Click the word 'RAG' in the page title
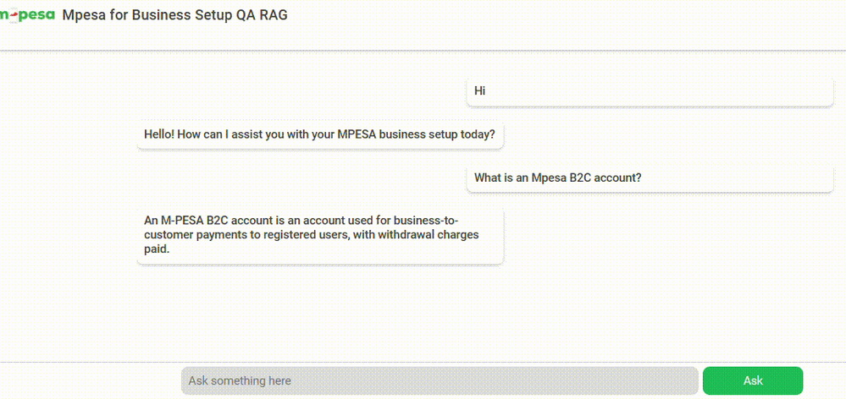This screenshot has height=399, width=846. [274, 15]
